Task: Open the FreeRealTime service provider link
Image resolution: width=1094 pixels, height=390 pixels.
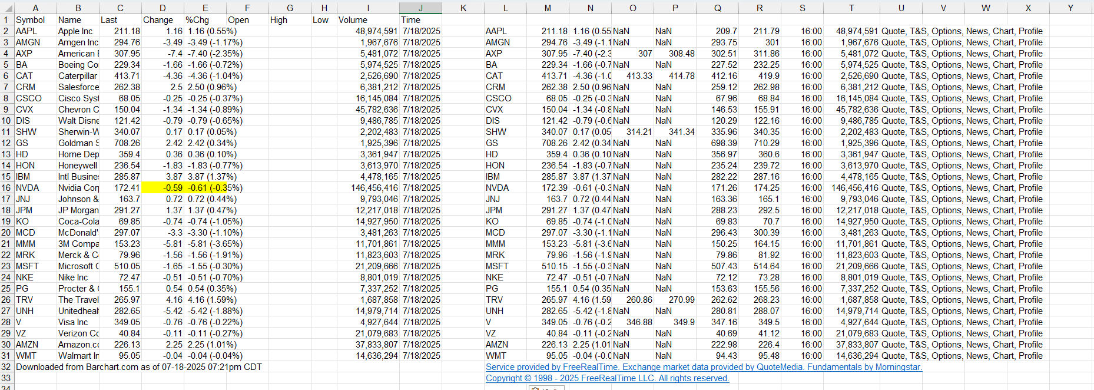Action: [x=703, y=367]
